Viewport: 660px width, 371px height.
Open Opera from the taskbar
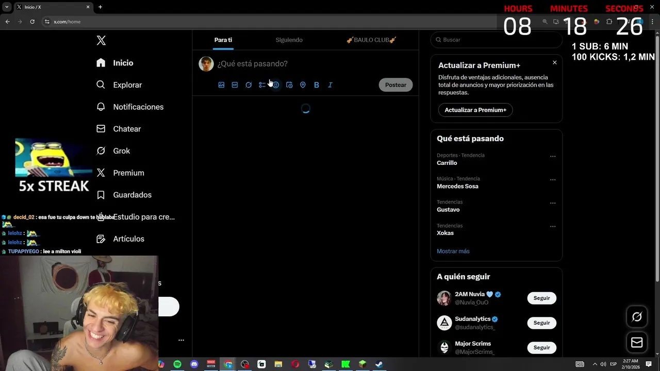295,364
